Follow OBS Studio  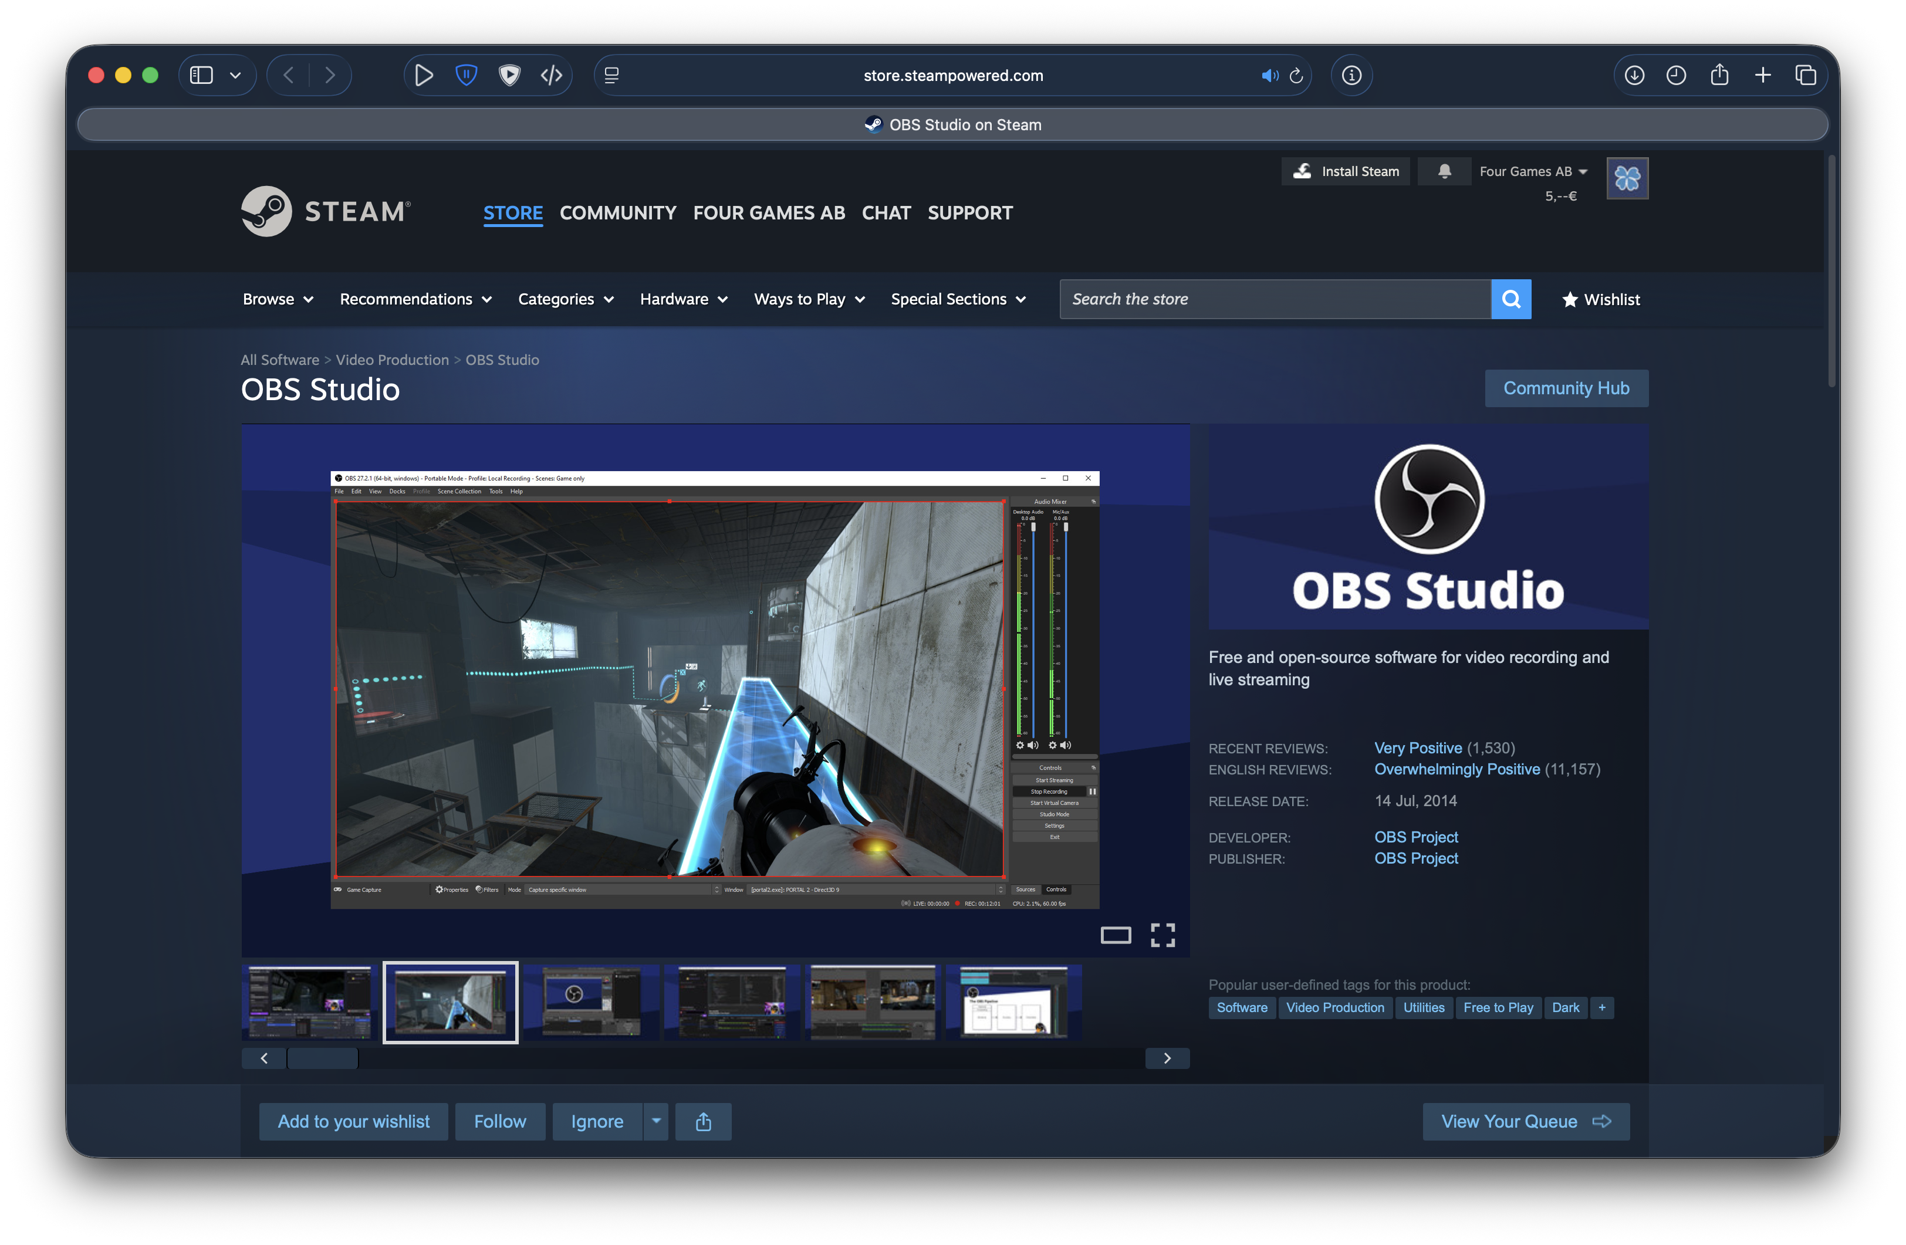(500, 1122)
